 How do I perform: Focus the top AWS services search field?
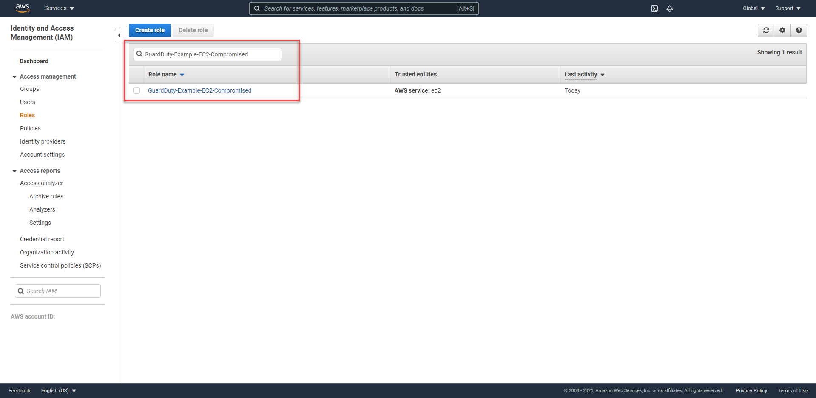point(364,8)
